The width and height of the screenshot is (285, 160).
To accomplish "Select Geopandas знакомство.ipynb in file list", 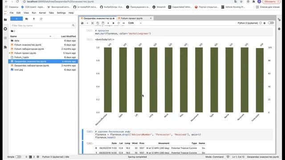I will coord(43,61).
